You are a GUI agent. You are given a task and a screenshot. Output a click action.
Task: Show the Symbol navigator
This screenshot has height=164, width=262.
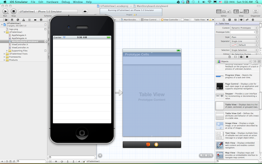click(12, 20)
